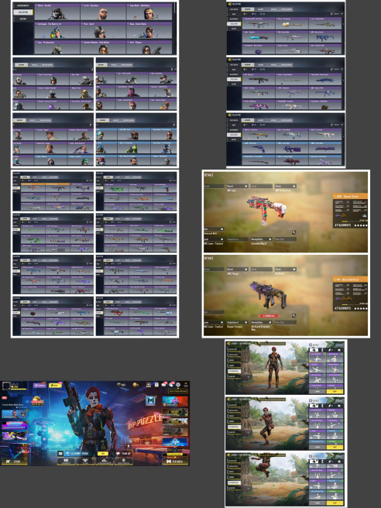This screenshot has width=381, height=508.
Task: Tap the player avatar in the lobby header
Action: (6, 386)
